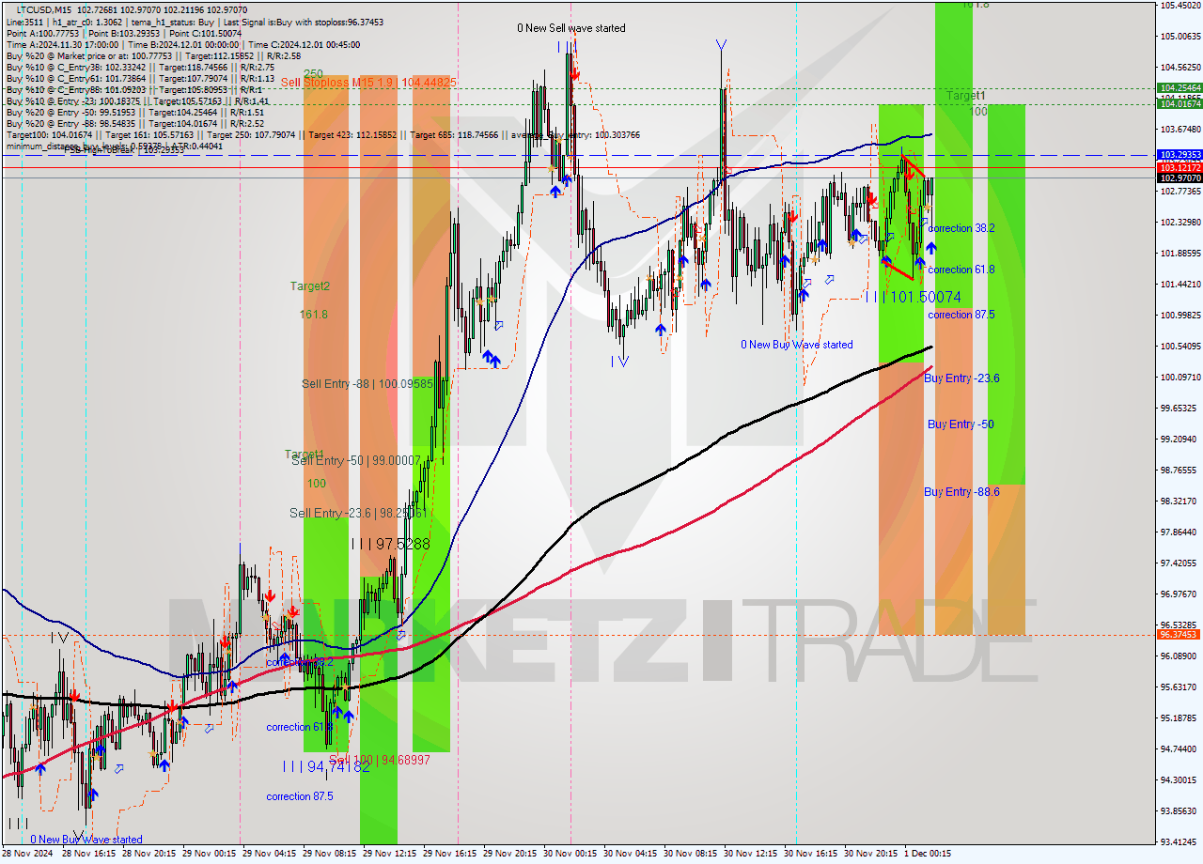Click the '29 Nov 00:15' time label
This screenshot has width=1203, height=864.
click(x=209, y=854)
